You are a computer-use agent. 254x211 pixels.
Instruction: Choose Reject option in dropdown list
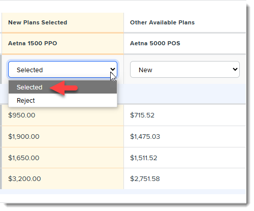point(62,100)
